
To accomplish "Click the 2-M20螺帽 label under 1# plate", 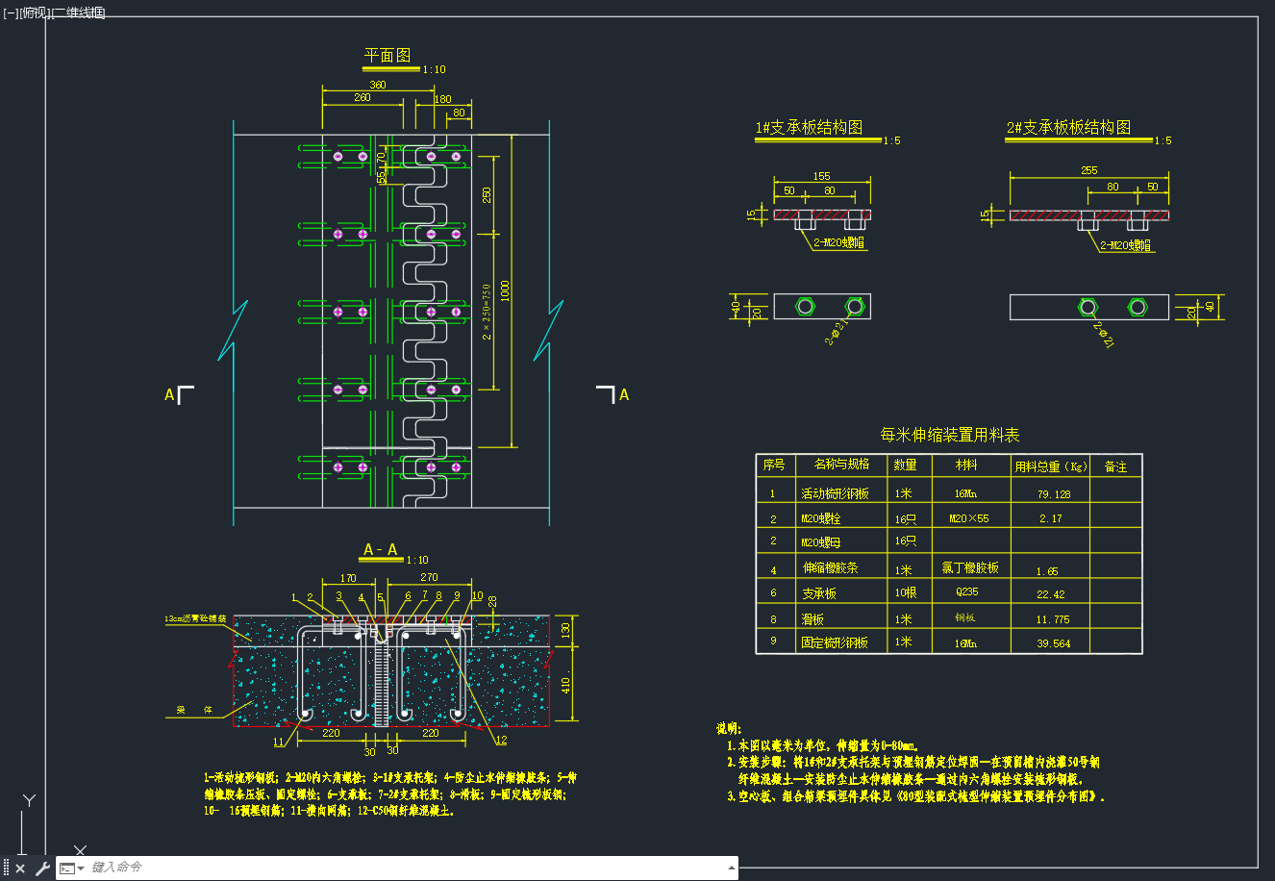I will pos(839,243).
